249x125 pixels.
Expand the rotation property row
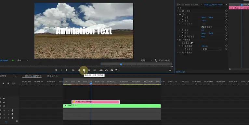click(180, 30)
